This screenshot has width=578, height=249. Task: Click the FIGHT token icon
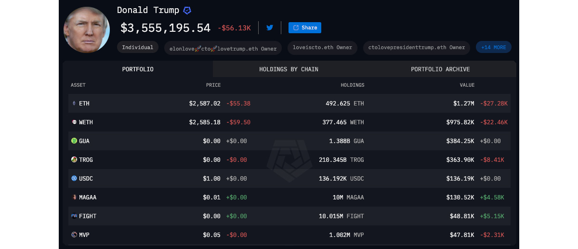coord(74,216)
